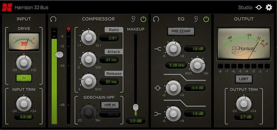277x130 pixels.
Task: Open the Studio preset selector
Action: point(245,8)
